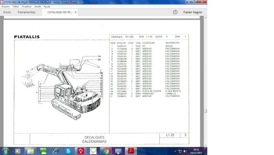
Task: Close the CATALOGO DE PE... document tab
Action: 76,12
